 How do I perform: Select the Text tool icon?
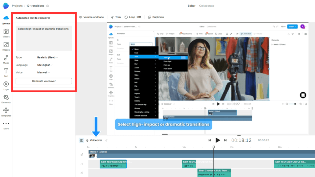[6, 72]
